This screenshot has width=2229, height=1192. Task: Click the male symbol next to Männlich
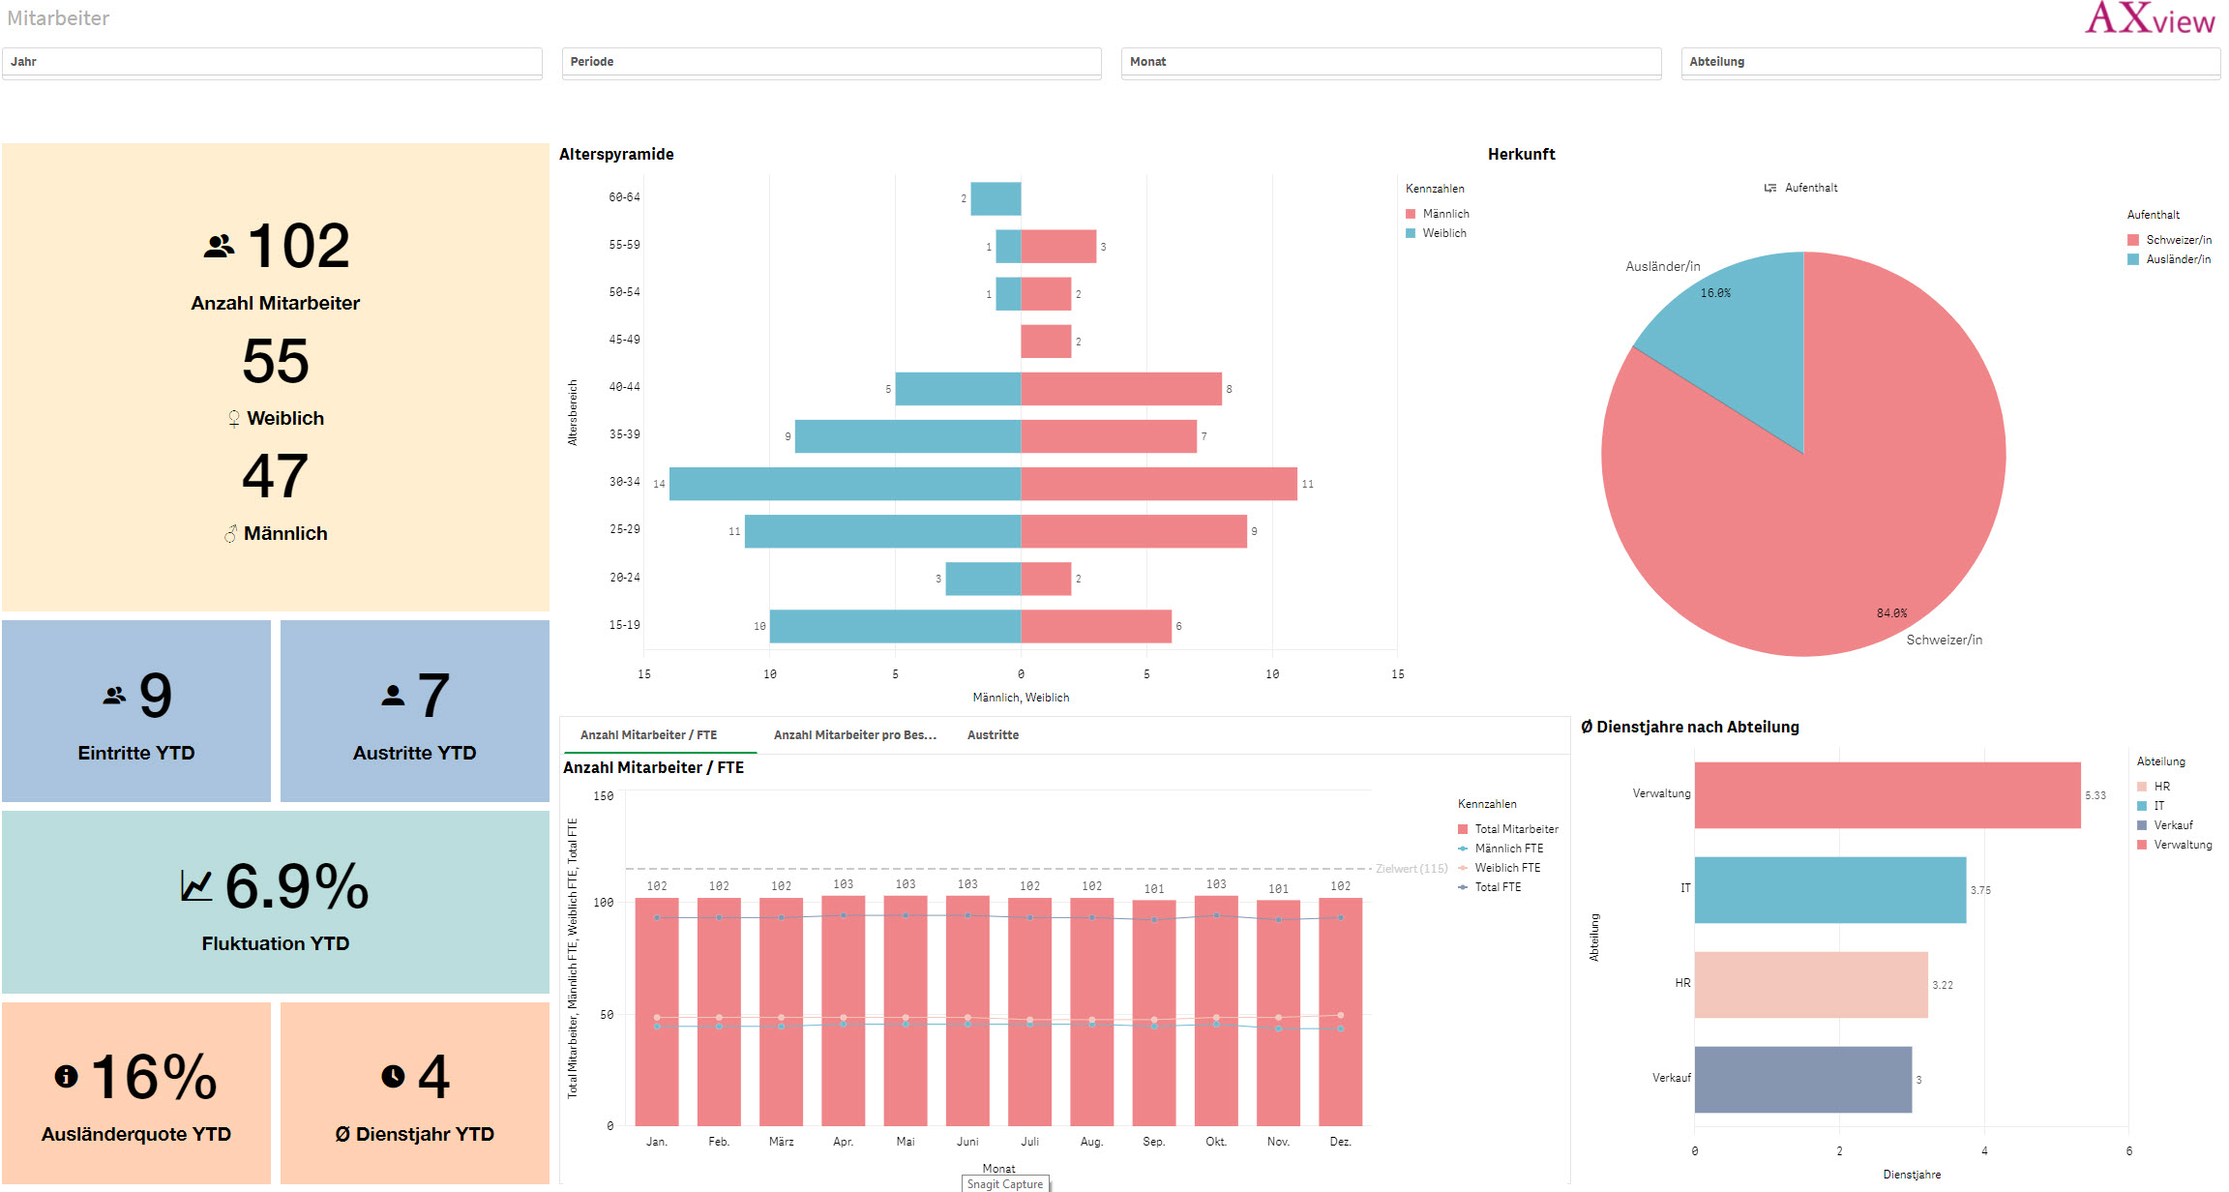coord(230,534)
